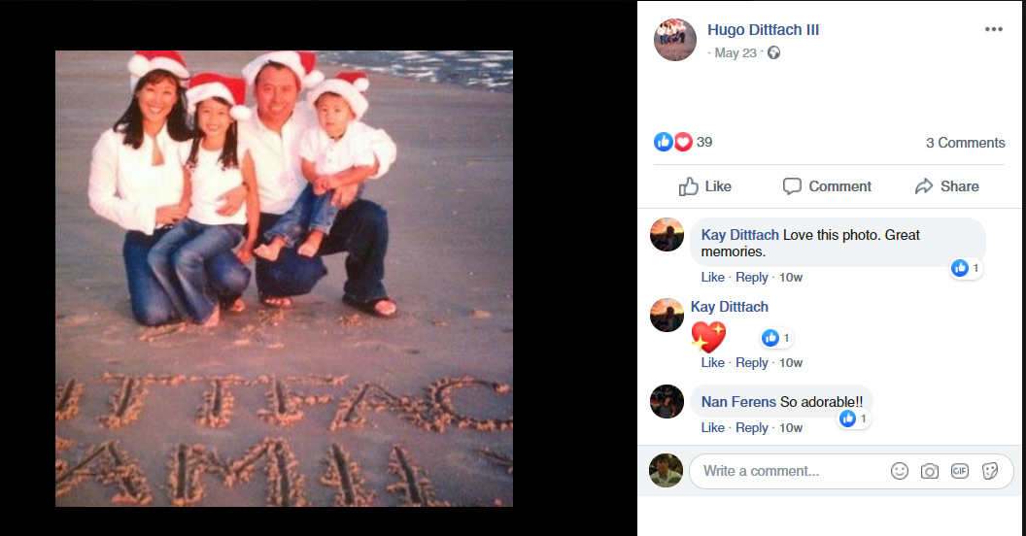Open Hugo Dittfach III profile picture

tap(675, 40)
